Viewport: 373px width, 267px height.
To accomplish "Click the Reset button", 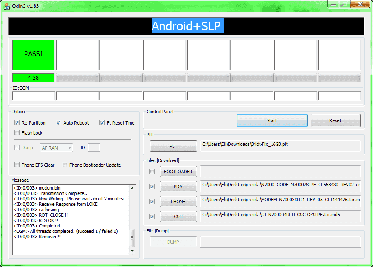I will (x=336, y=120).
